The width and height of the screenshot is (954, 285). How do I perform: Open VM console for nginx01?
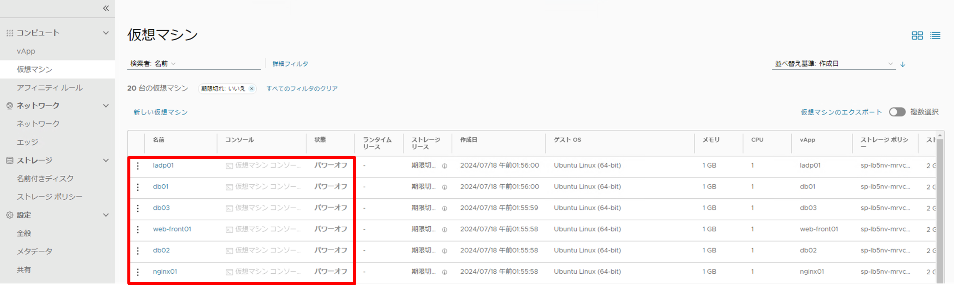coord(263,272)
